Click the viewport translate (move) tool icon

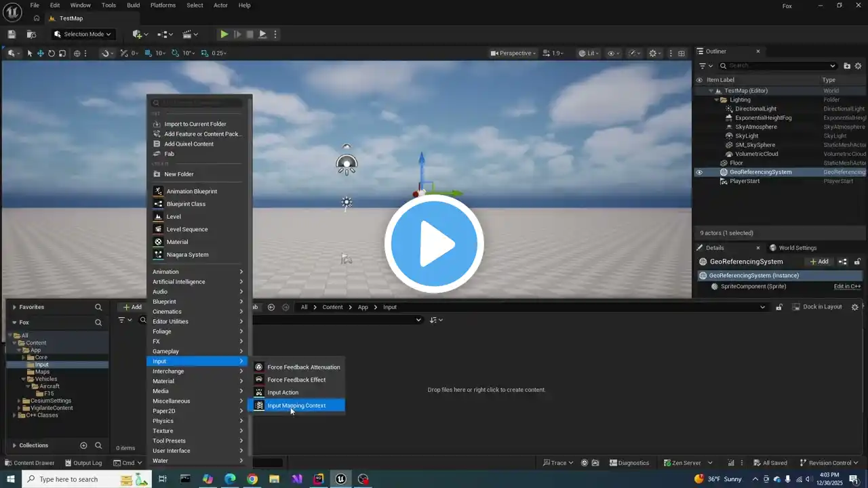pos(41,54)
